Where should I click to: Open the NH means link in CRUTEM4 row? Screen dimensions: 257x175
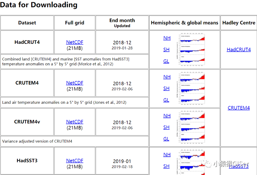pyautogui.click(x=167, y=77)
